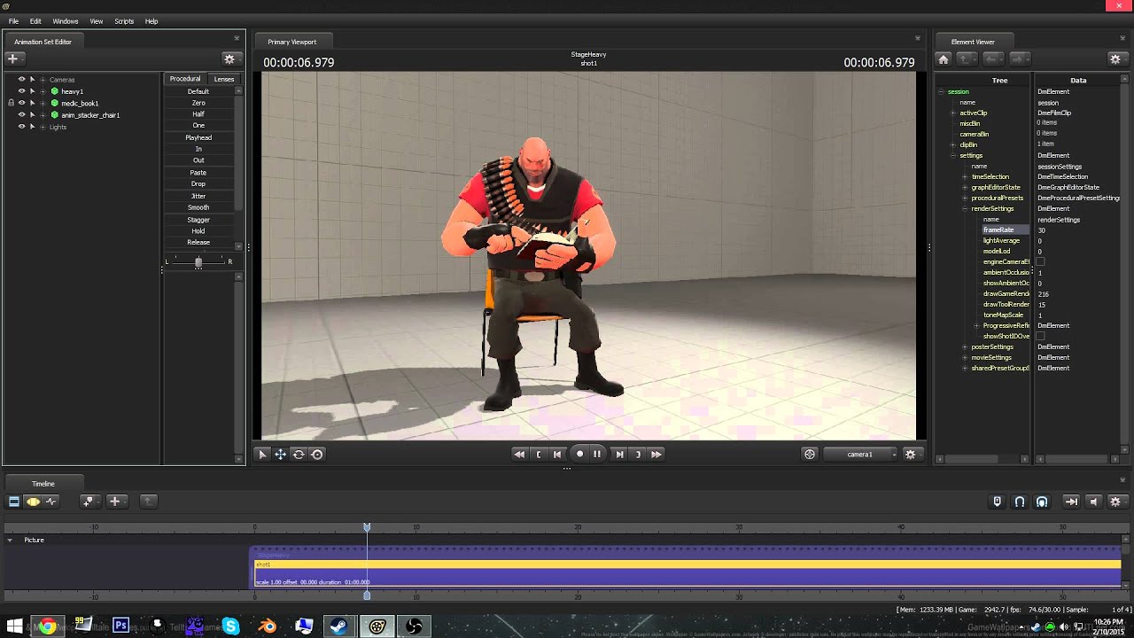Apply the Smooth procedural preset
Screen dimensions: 1134x638
198,207
